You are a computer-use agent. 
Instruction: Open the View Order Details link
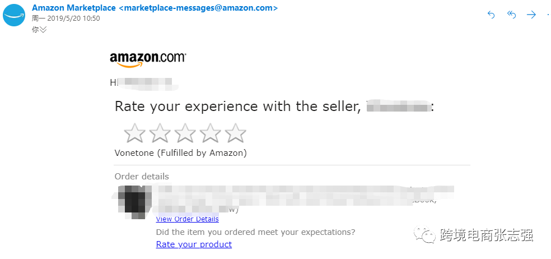pyautogui.click(x=187, y=219)
